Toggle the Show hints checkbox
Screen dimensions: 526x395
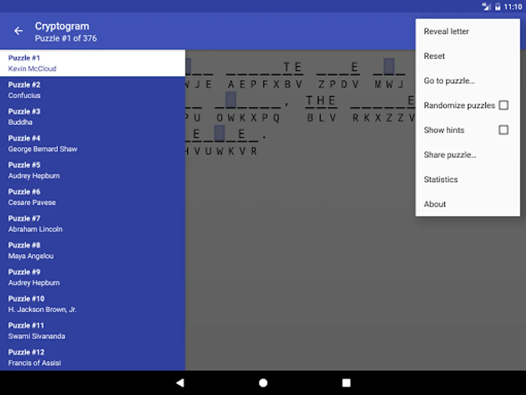tap(504, 130)
